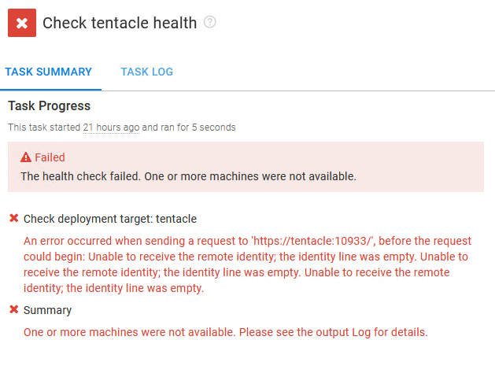Click the Failed warning triangle icon
The image size is (495, 388).
[26, 157]
